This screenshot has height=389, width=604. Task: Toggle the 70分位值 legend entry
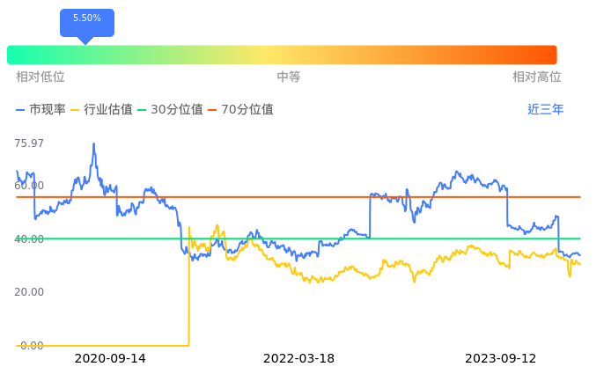point(240,110)
